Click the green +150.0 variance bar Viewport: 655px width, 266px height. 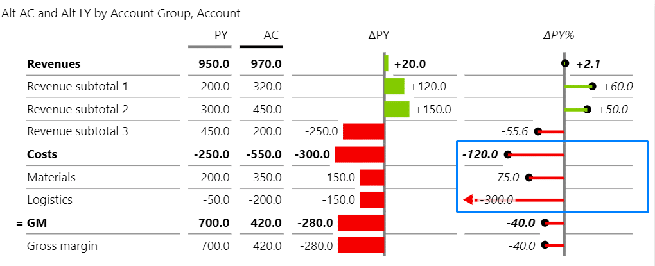(396, 109)
